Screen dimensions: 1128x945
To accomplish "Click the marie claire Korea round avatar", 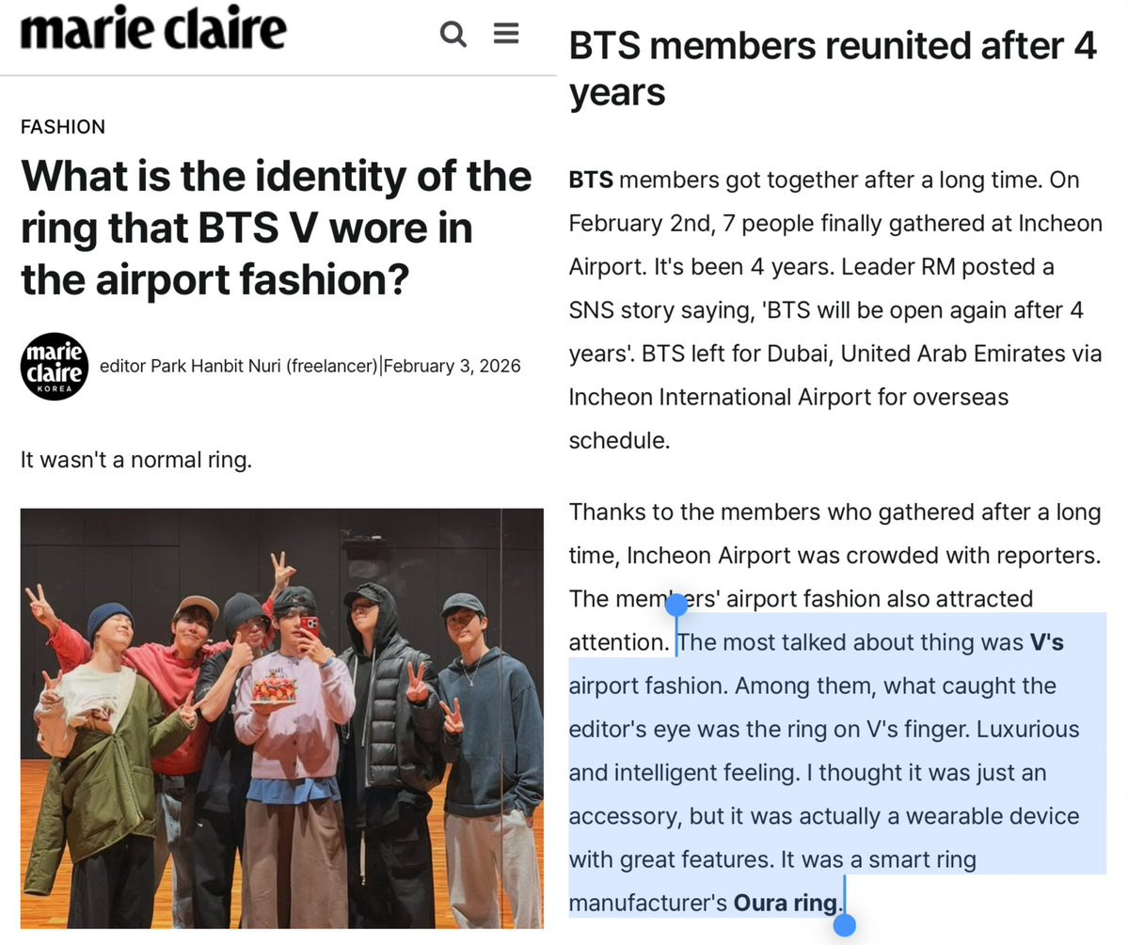I will click(x=55, y=366).
